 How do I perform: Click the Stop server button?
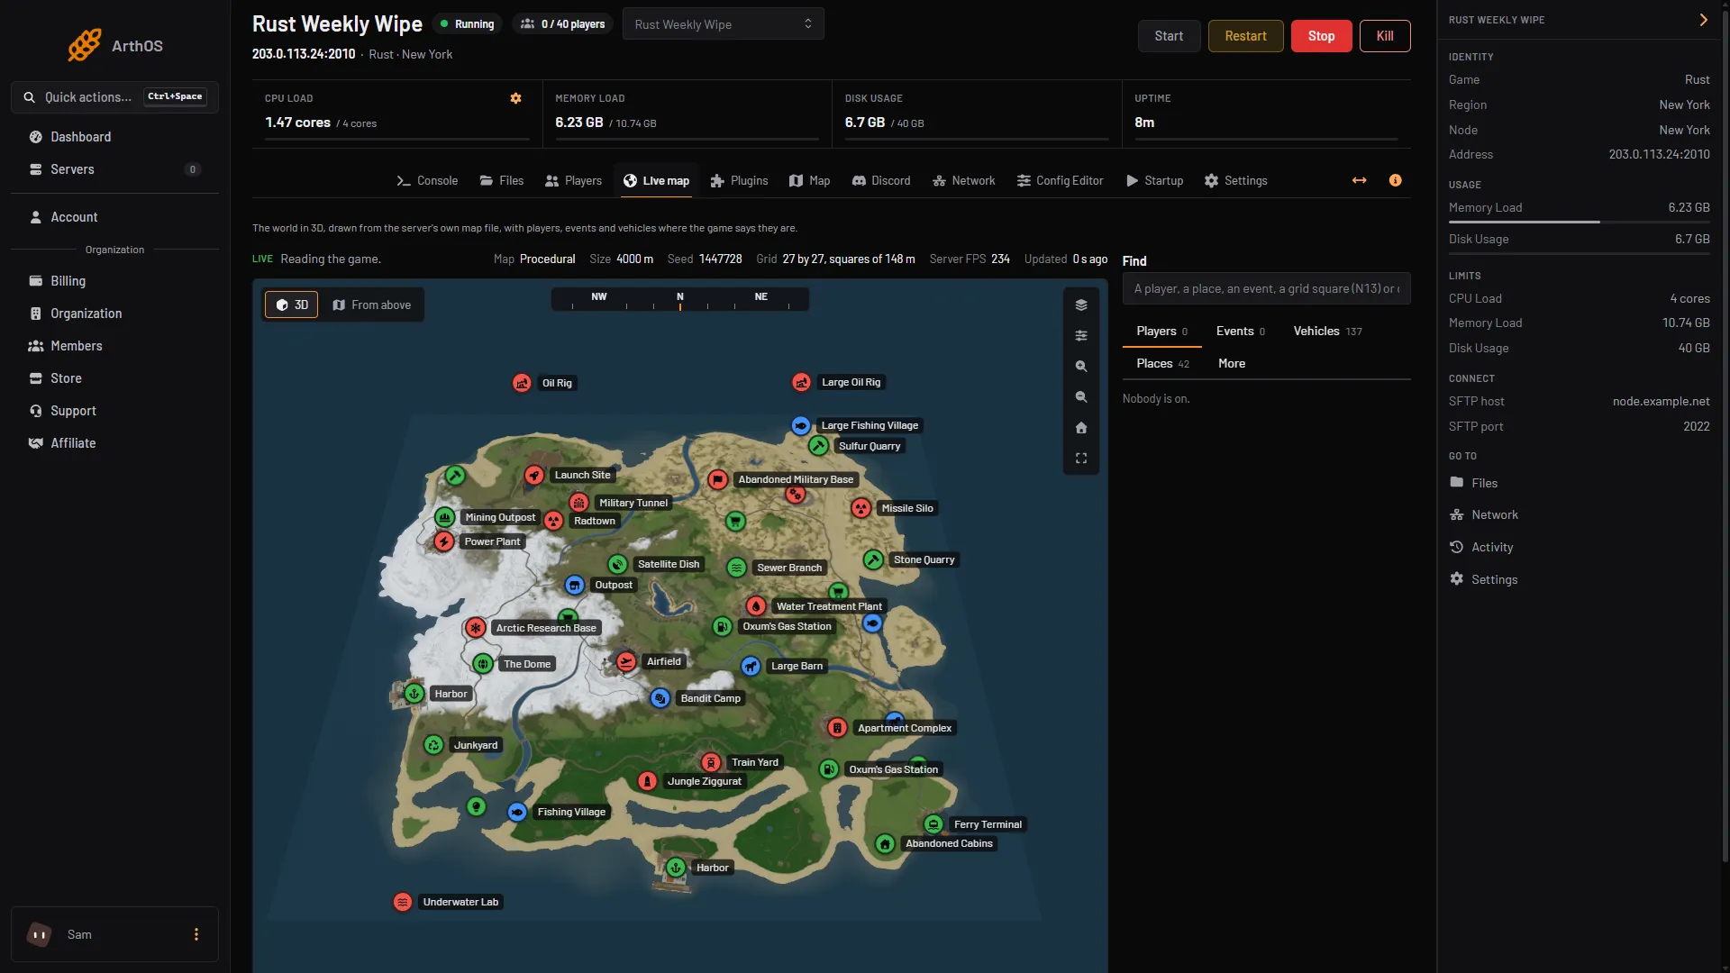pyautogui.click(x=1321, y=36)
